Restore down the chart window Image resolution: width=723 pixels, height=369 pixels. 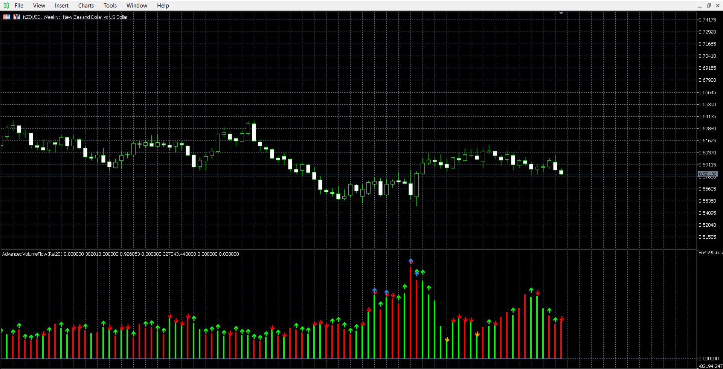pos(709,6)
